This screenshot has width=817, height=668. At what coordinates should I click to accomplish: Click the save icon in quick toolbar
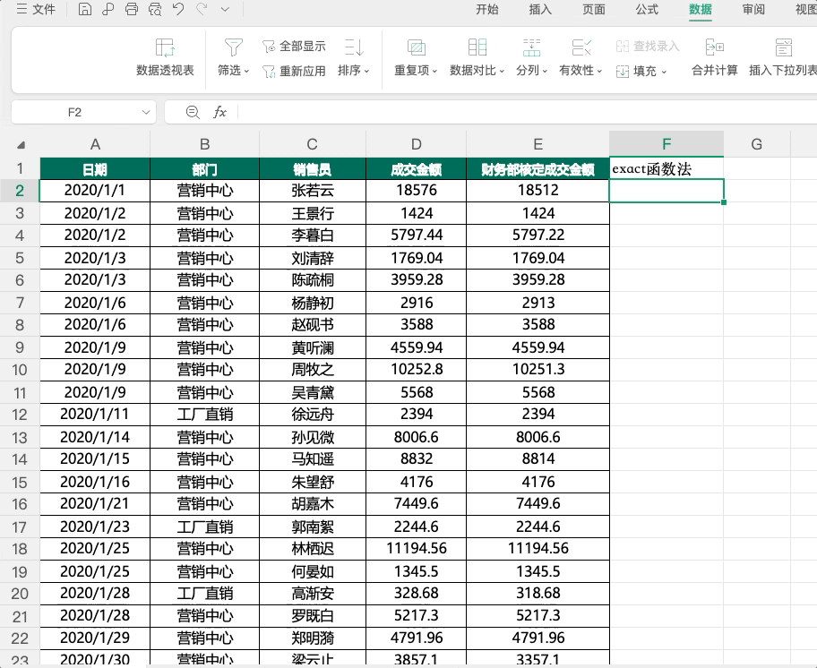[x=84, y=9]
